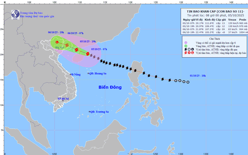Click the QĐ. Hoàng Sa island marker
Image resolution: width=248 pixels, height=155 pixels.
89,73
